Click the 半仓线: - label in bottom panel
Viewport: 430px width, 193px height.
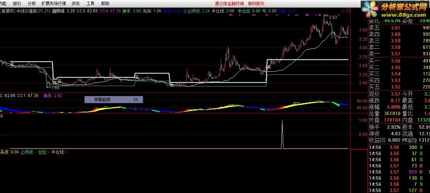pyautogui.click(x=59, y=152)
